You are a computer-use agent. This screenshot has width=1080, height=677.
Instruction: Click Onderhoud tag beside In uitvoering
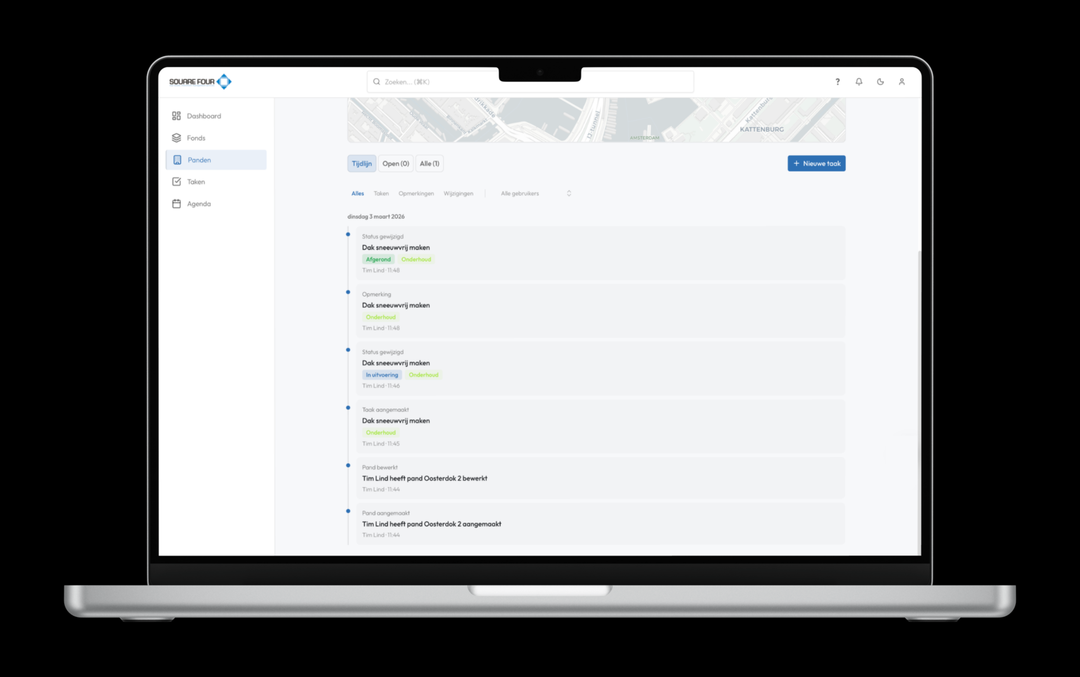coord(423,375)
